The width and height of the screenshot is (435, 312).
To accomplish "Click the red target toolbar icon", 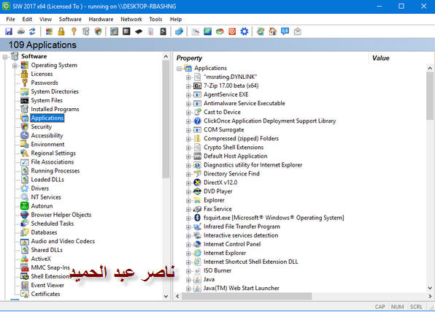I will 232,31.
